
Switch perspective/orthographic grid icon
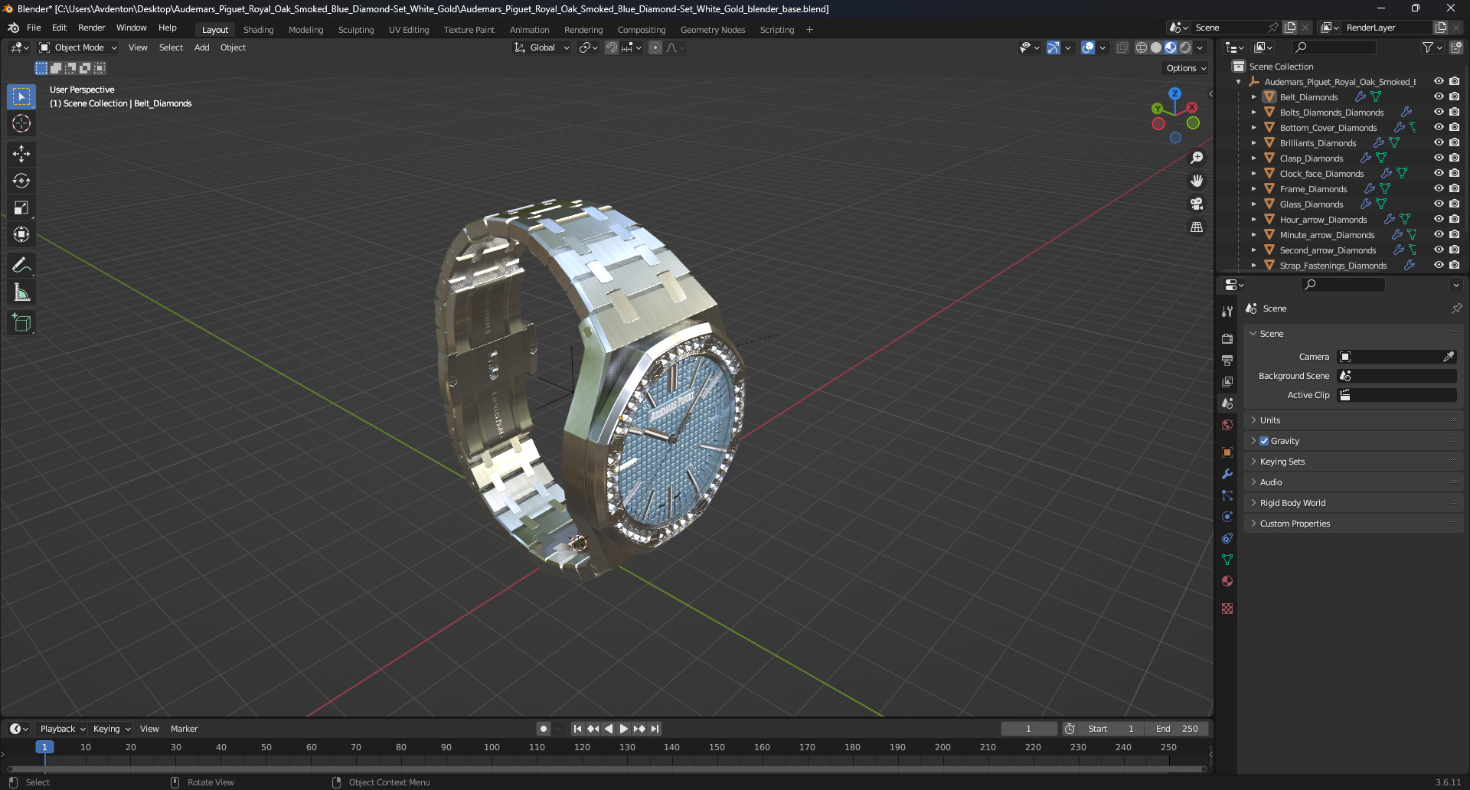pyautogui.click(x=1197, y=227)
